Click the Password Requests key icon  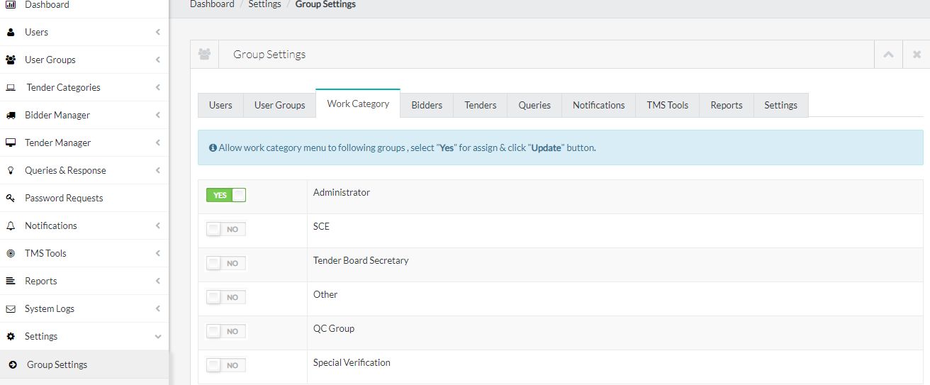tap(11, 198)
